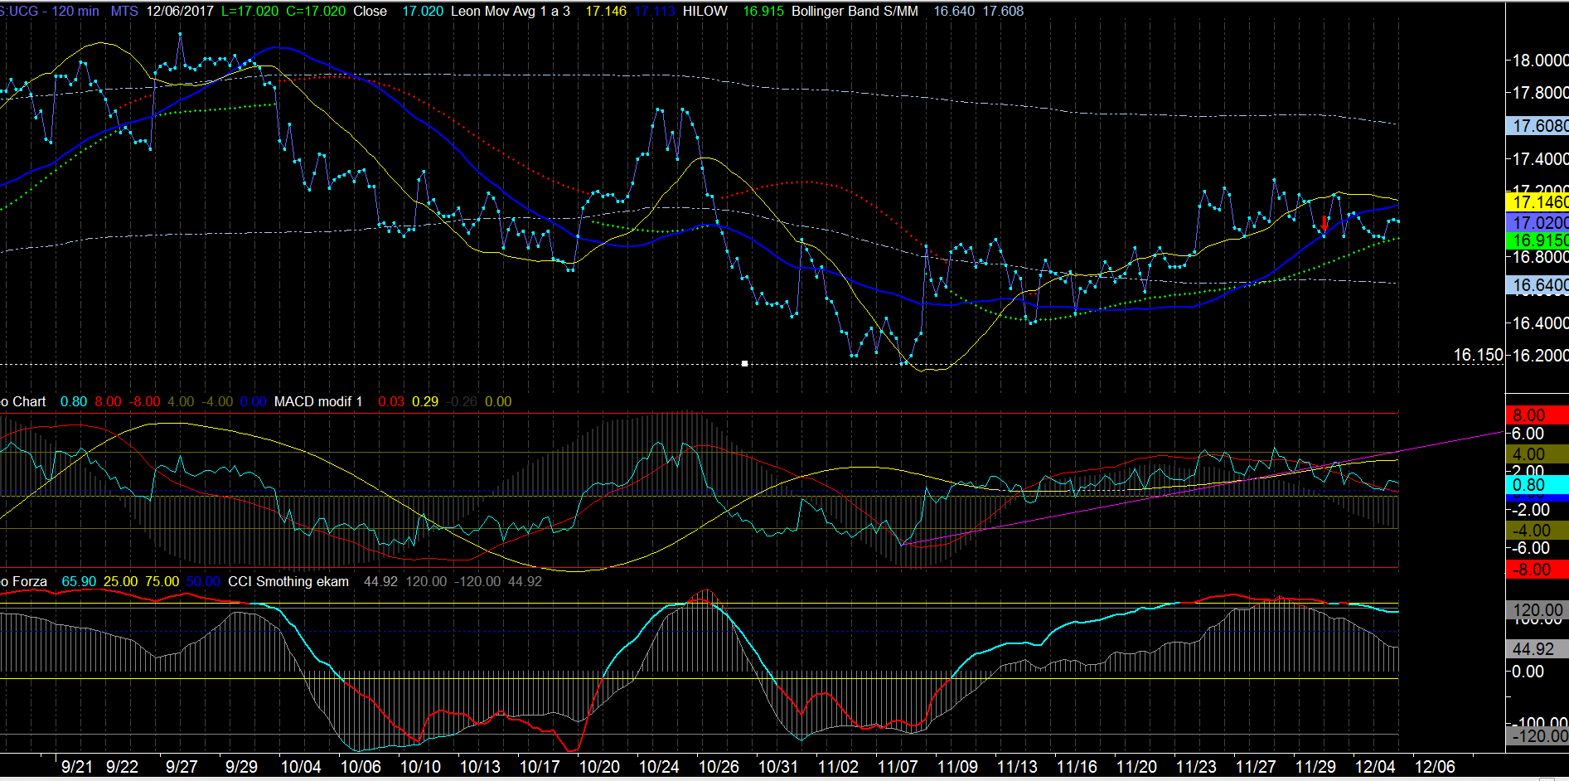Click the blue 17.113 moving average value
Screen dimensions: 1569x781
tap(655, 11)
